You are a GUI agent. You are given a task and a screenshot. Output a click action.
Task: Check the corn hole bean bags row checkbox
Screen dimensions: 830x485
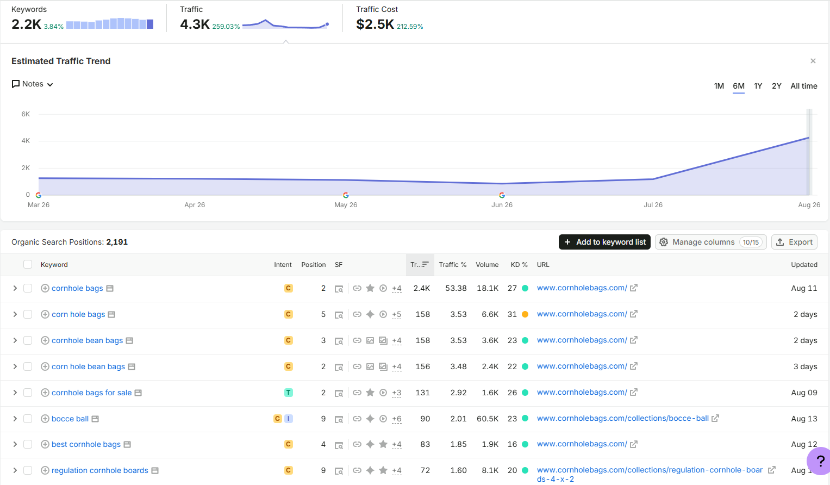(x=28, y=366)
